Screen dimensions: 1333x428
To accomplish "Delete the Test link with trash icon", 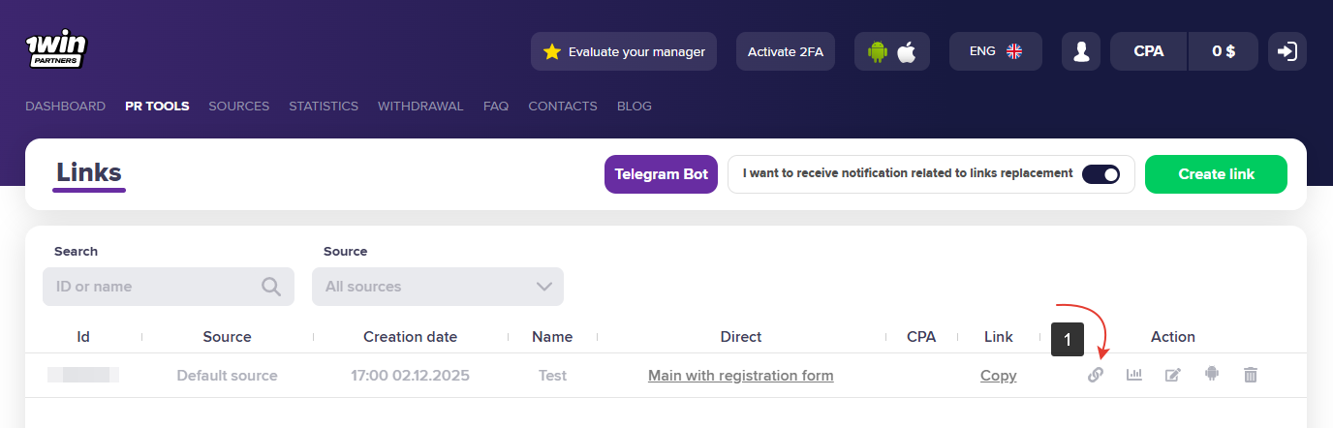I will point(1251,375).
